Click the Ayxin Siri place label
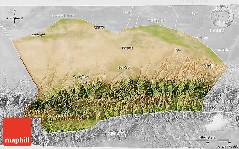Viewport: 239px width, 149px height. click(38, 35)
